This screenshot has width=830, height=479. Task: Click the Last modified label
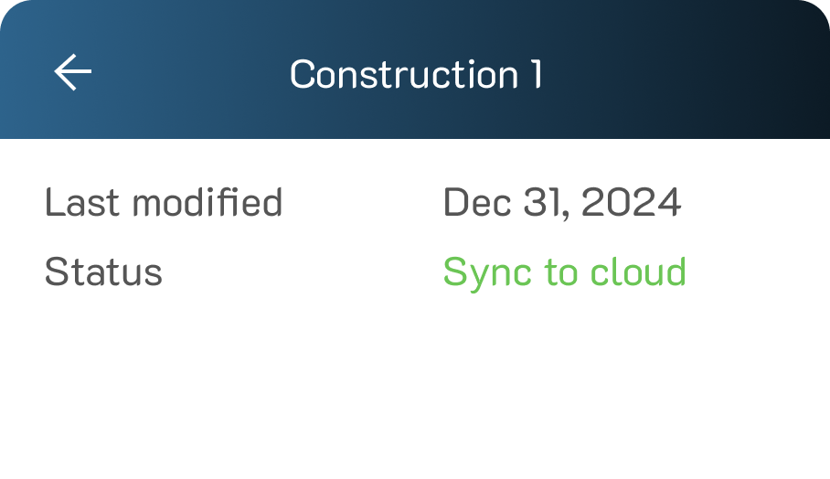(x=164, y=202)
